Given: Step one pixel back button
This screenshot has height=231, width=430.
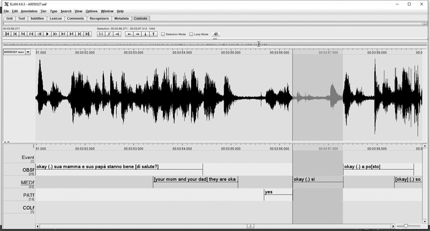Looking at the screenshot, I should pyautogui.click(x=39, y=34).
